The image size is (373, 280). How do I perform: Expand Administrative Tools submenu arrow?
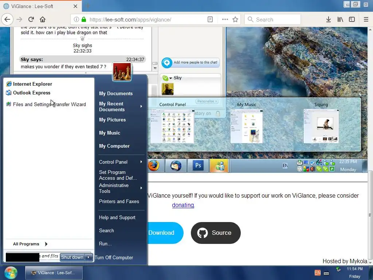(141, 188)
